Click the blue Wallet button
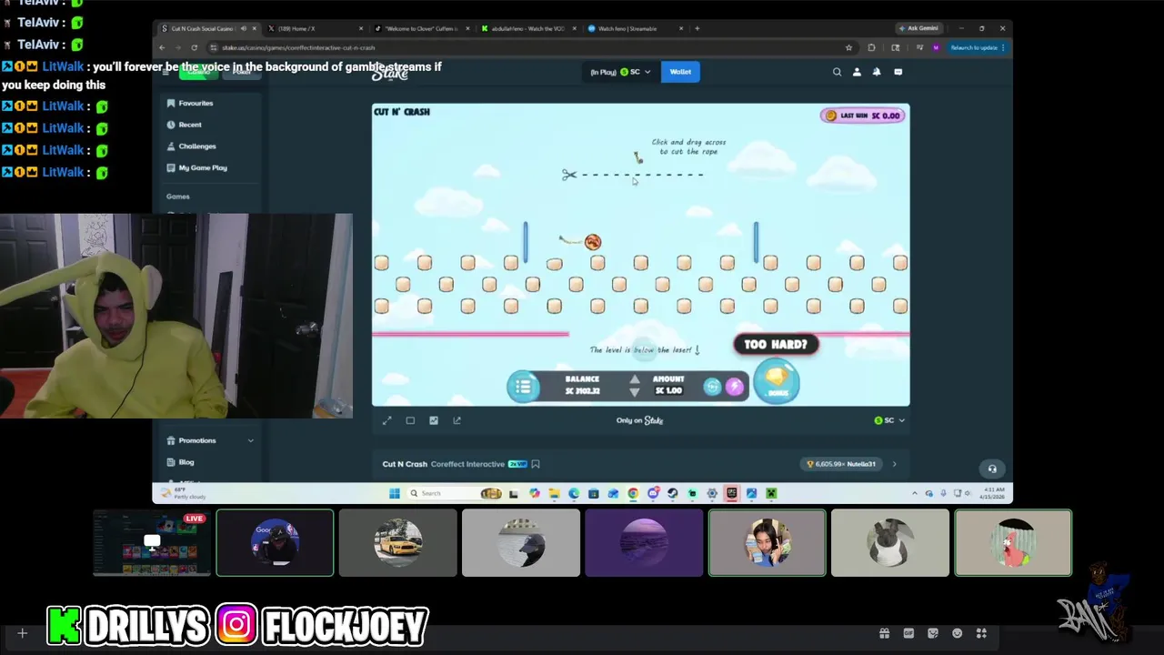The height and width of the screenshot is (655, 1164). tap(680, 72)
